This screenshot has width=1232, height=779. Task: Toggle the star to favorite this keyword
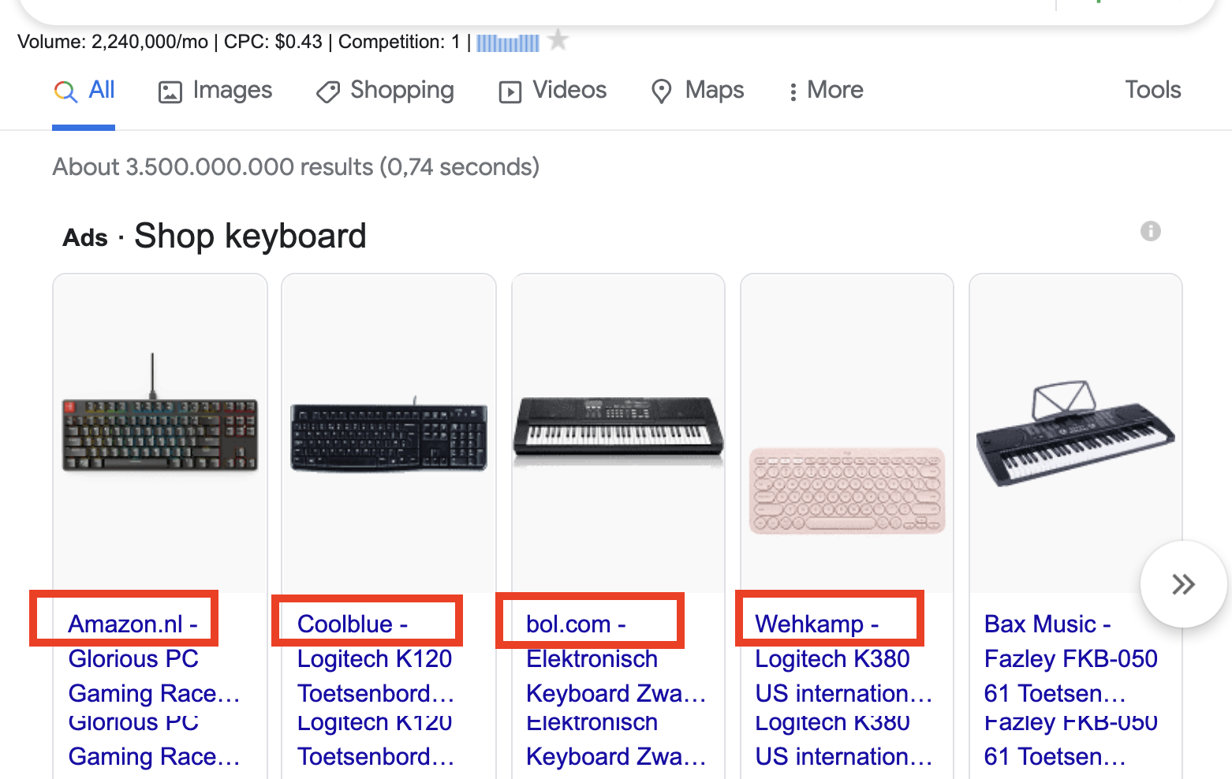pyautogui.click(x=558, y=39)
